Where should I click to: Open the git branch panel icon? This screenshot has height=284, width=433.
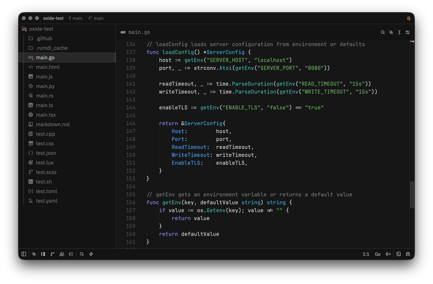(52, 254)
